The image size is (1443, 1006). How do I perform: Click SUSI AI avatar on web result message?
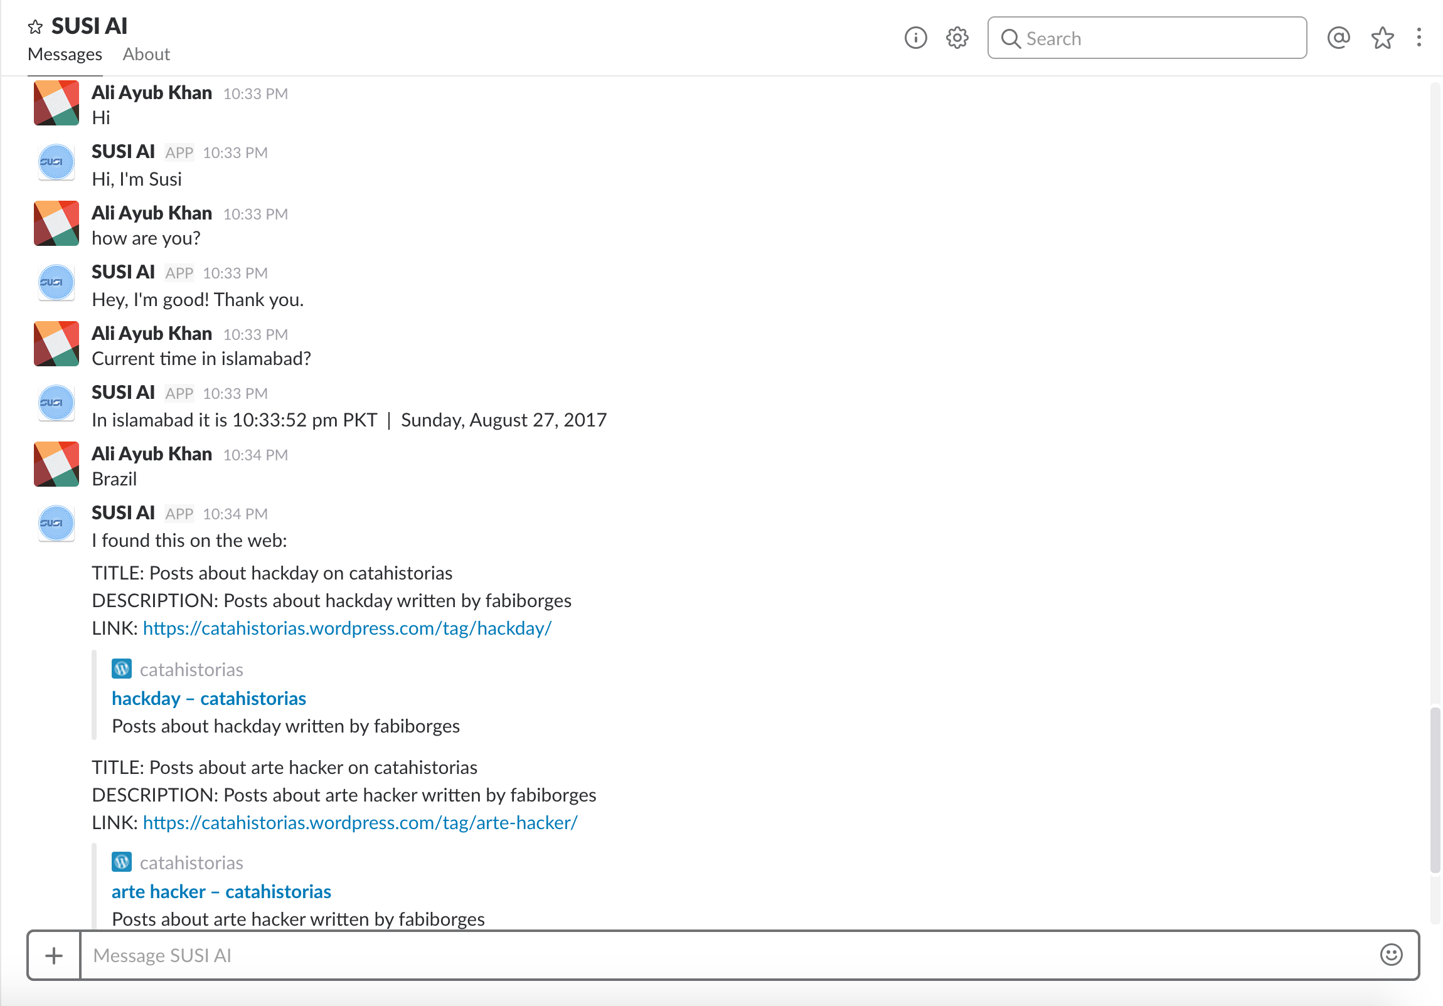(56, 523)
